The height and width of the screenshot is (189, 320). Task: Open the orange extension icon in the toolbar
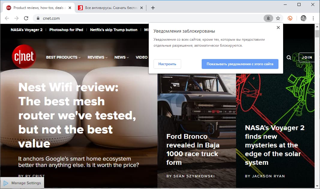(x=290, y=18)
